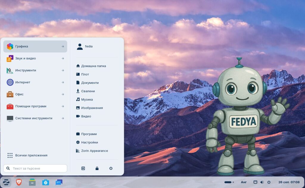The image size is (305, 188).
Task: Expand the Интернет category arrow
Action: (x=63, y=82)
